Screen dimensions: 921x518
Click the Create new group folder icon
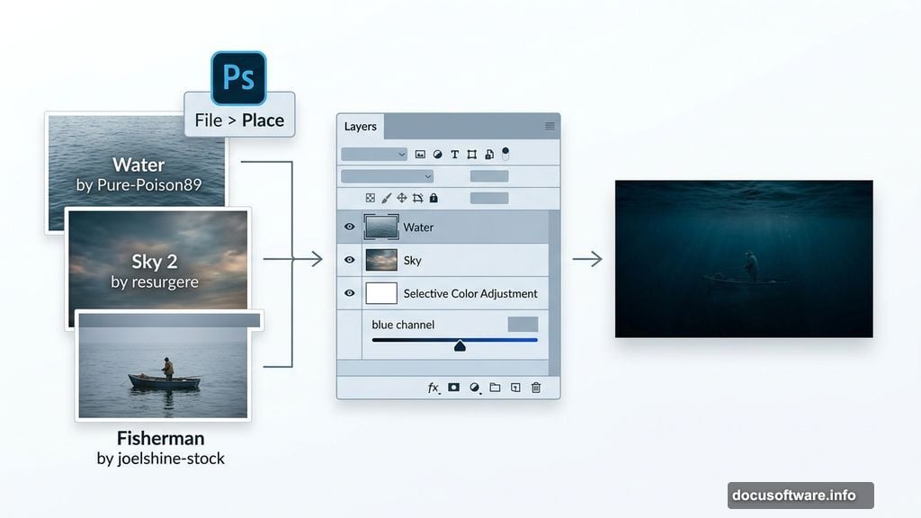coord(497,388)
